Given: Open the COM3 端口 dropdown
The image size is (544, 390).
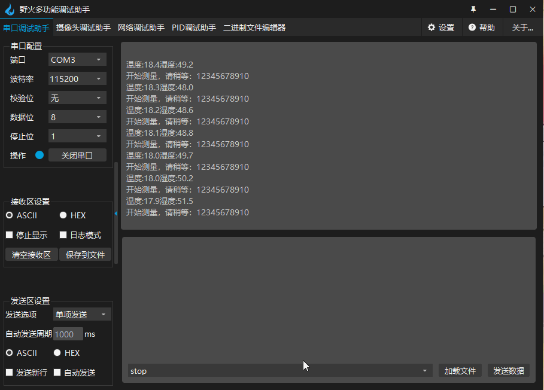Looking at the screenshot, I should coord(77,59).
